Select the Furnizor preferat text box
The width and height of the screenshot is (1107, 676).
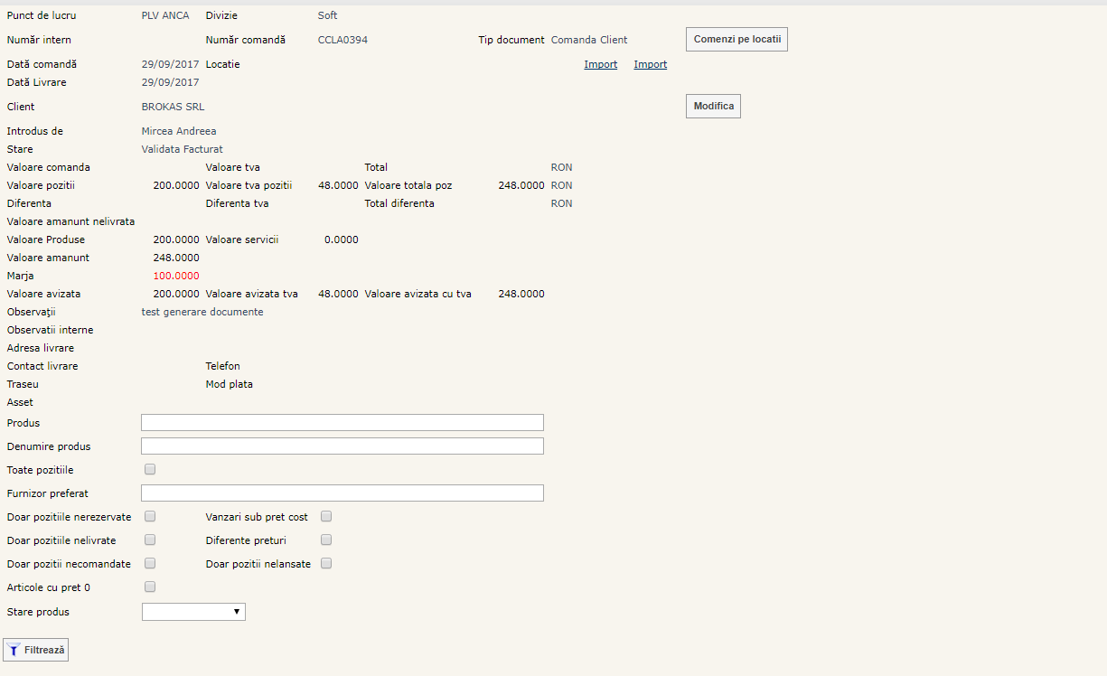pos(342,493)
